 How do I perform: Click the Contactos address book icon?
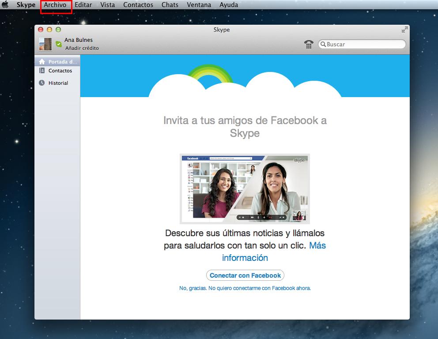[42, 71]
